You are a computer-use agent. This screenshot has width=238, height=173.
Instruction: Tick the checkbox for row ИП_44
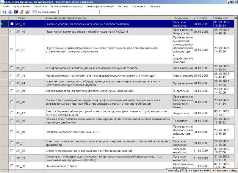(12, 83)
